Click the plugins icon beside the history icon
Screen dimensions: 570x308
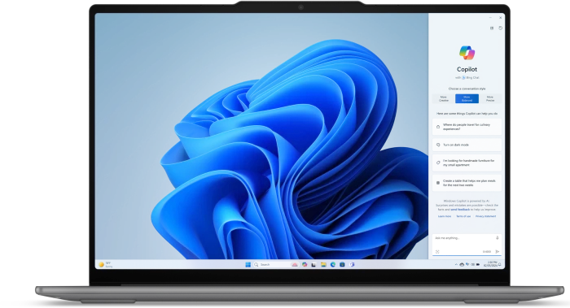492,28
